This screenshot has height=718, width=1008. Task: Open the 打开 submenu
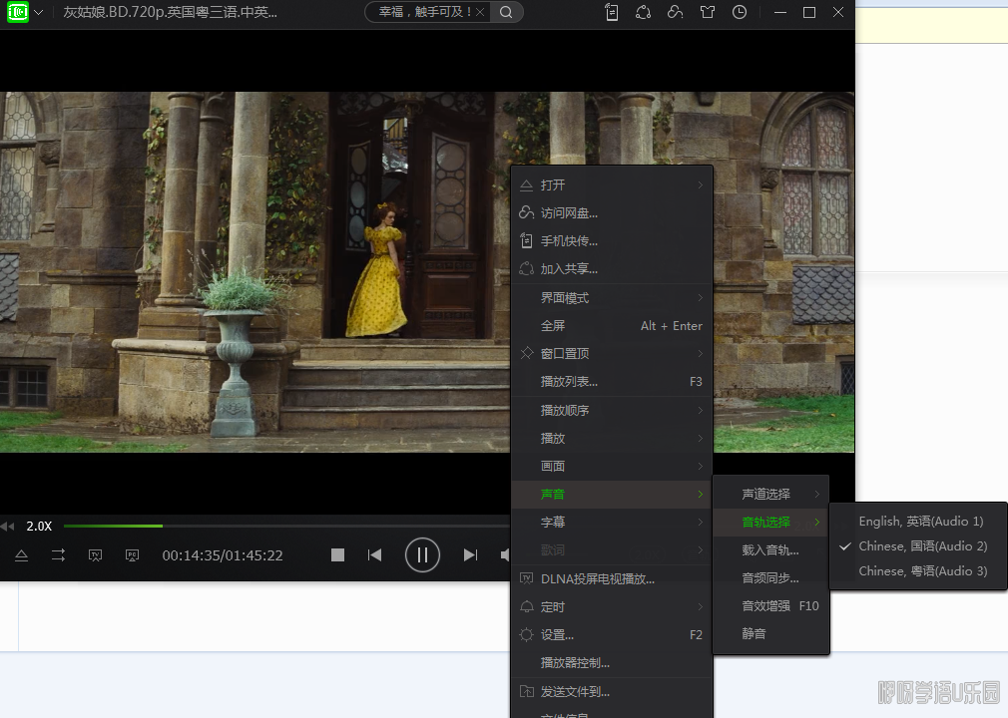pos(612,184)
